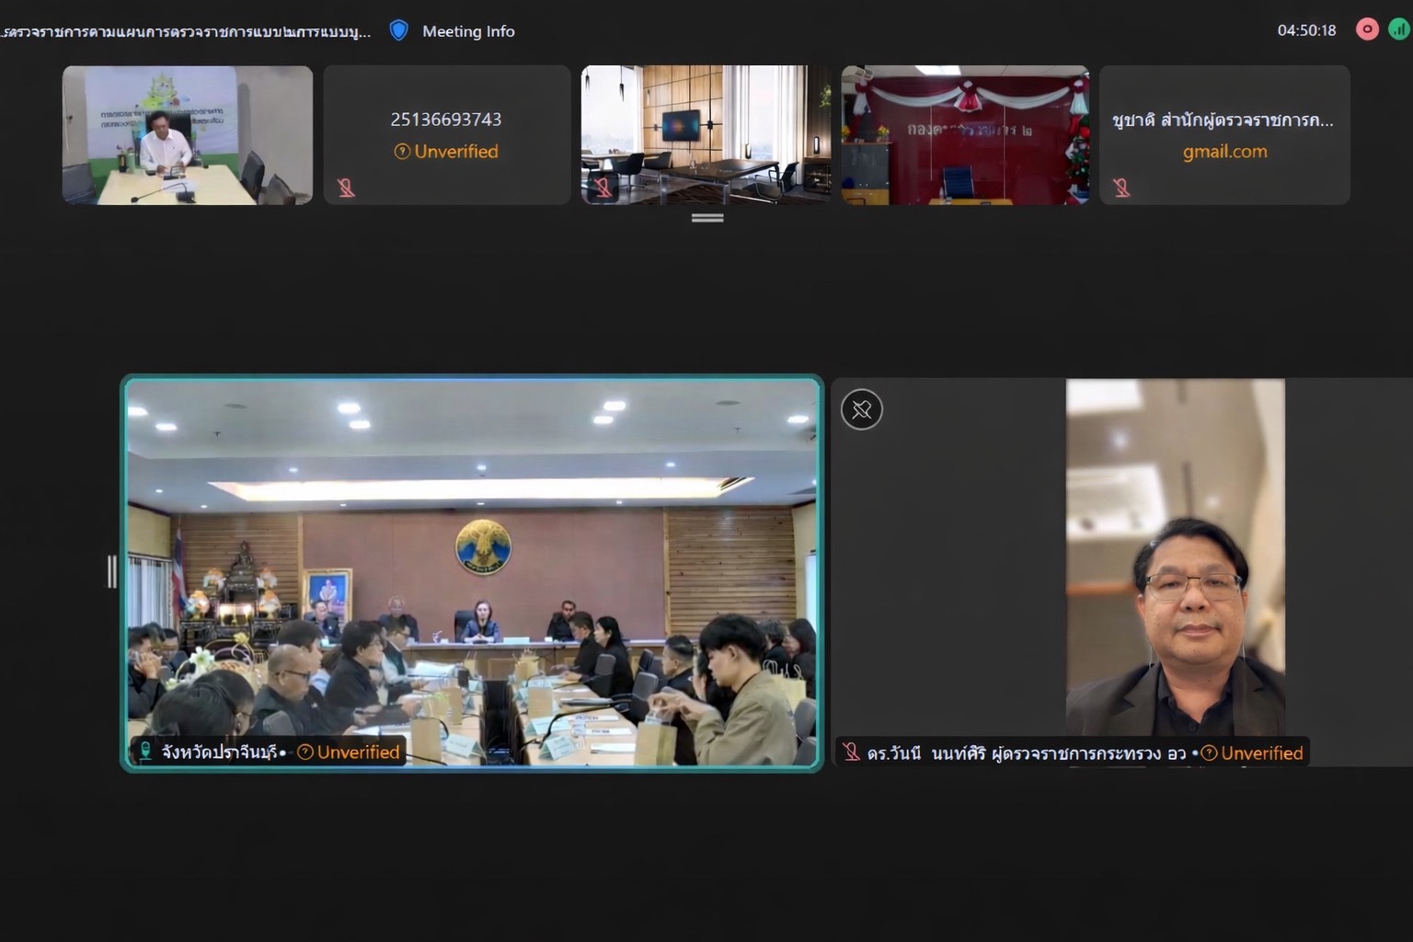Unpin the ดร.วันนี video using pin icon

(861, 409)
